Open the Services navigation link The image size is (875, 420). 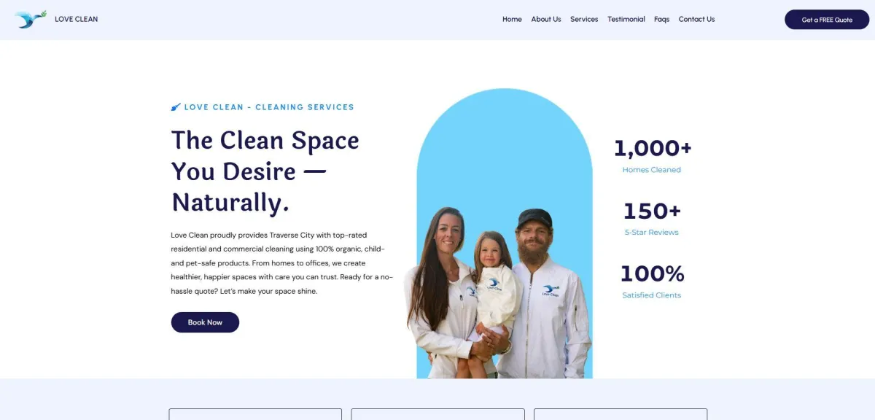[x=584, y=20]
